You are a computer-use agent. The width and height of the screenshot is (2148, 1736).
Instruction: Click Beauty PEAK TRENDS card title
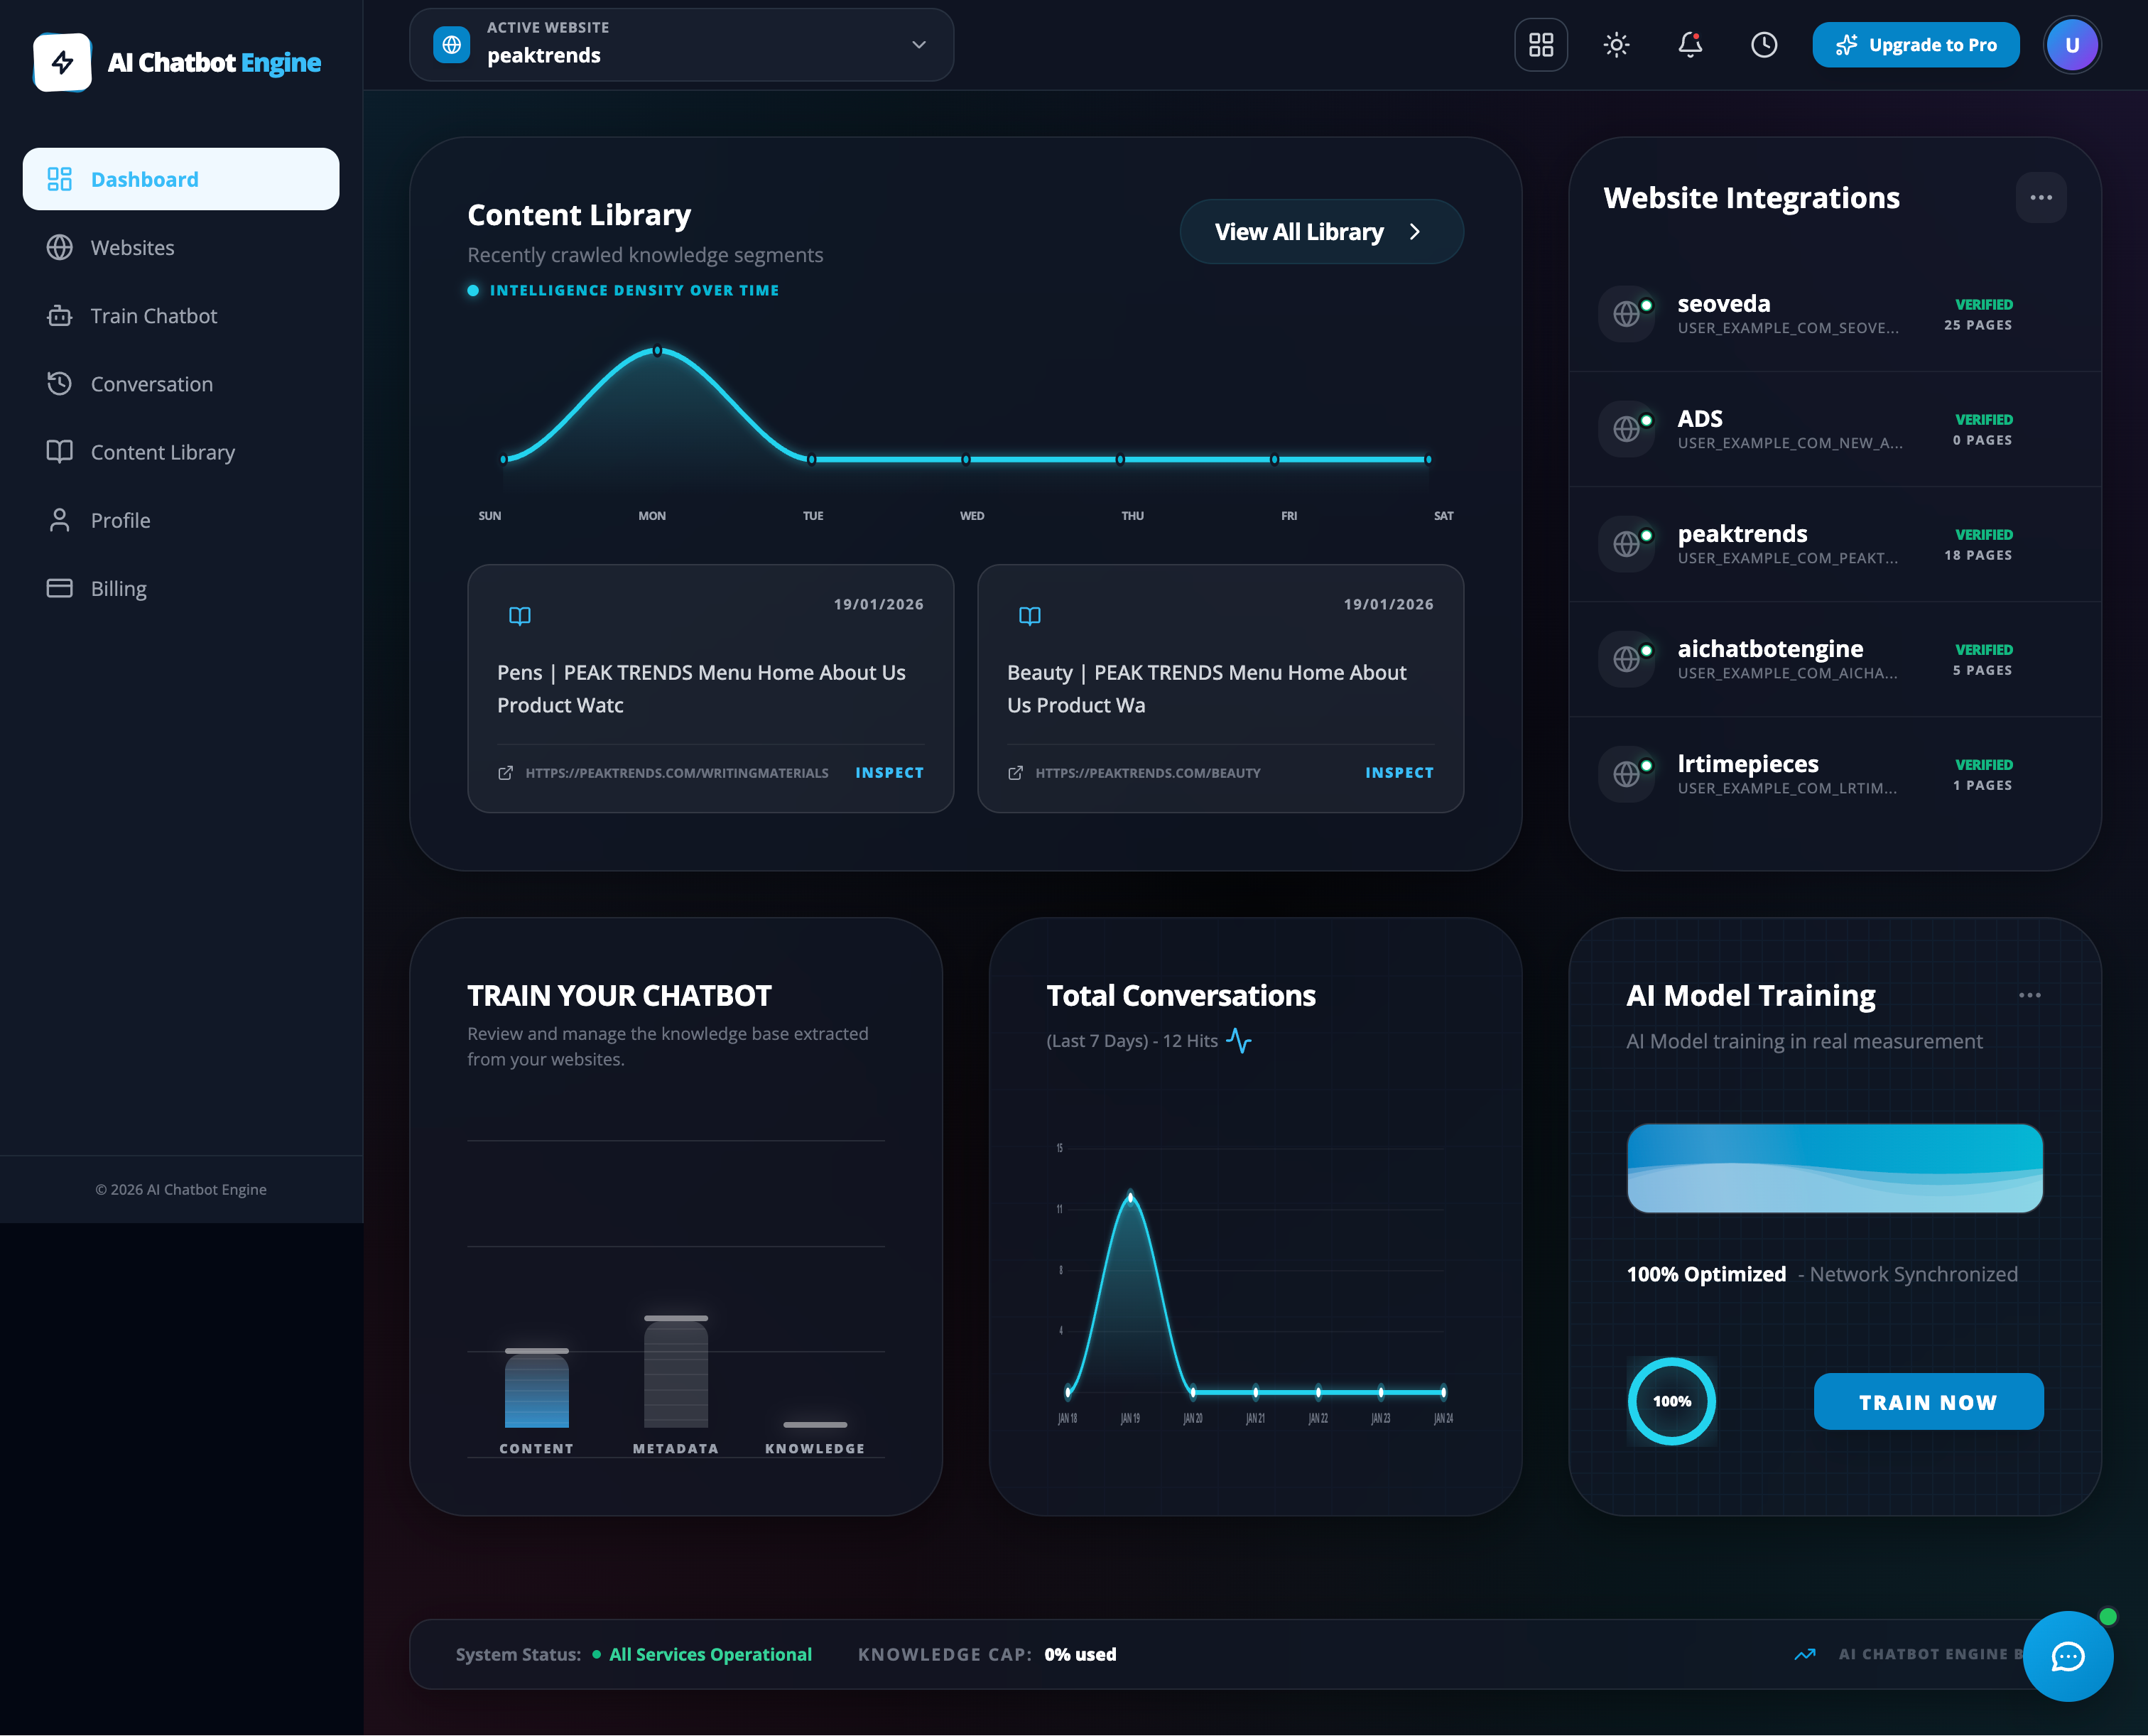pyautogui.click(x=1207, y=688)
